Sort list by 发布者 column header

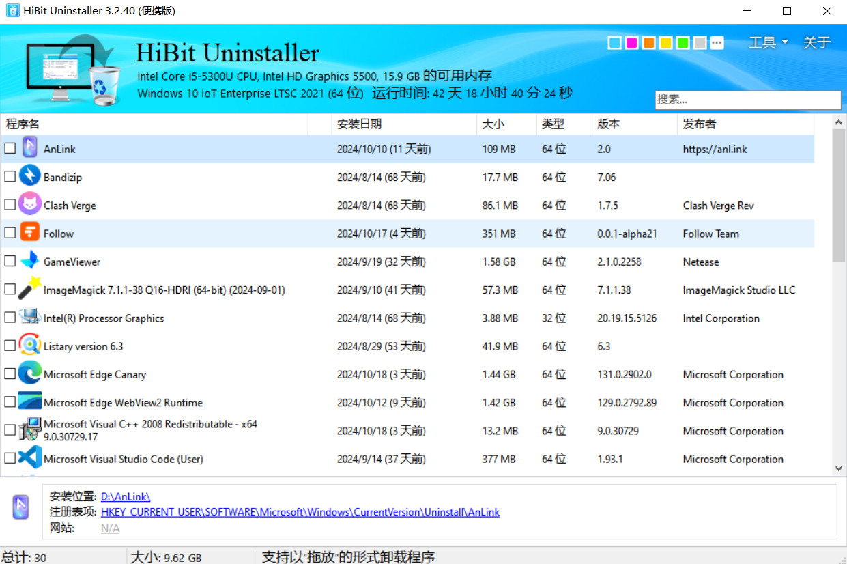[x=745, y=124]
